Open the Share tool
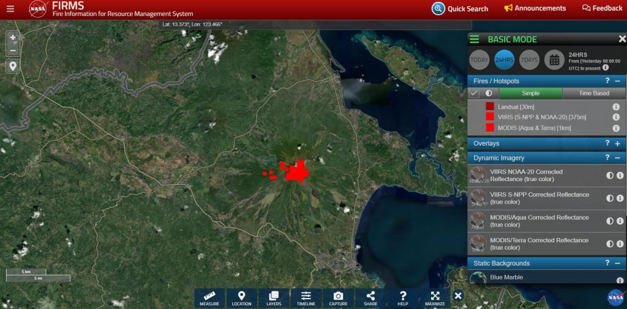The height and width of the screenshot is (309, 627). click(x=370, y=298)
